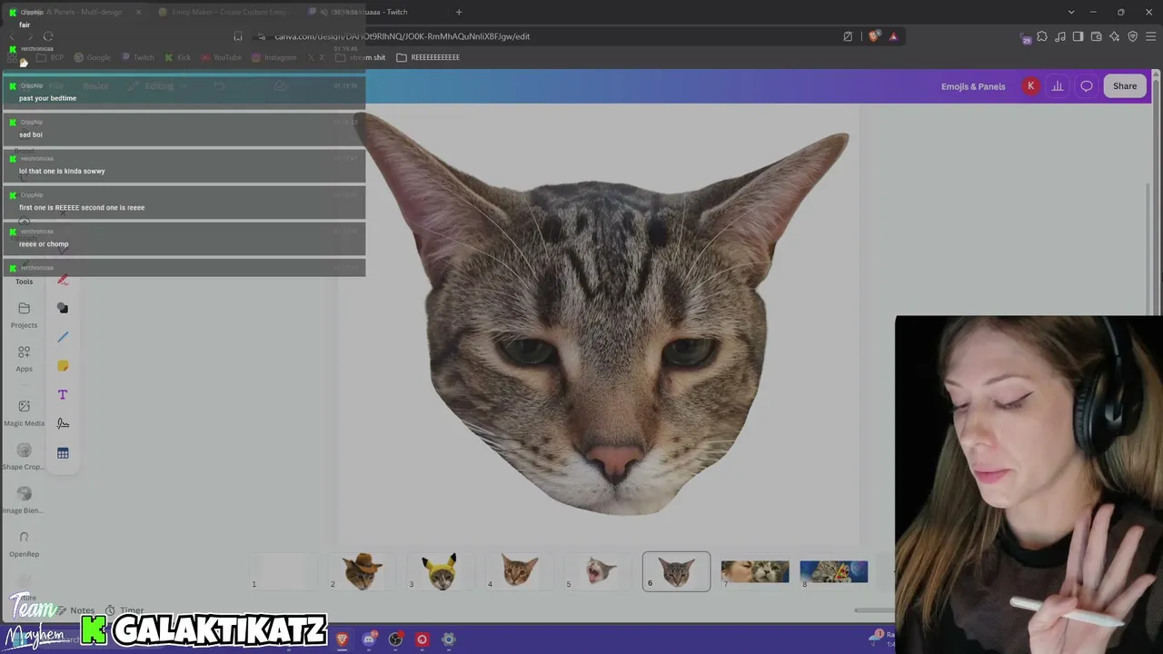Open the red circle taskbar app

pyautogui.click(x=422, y=639)
